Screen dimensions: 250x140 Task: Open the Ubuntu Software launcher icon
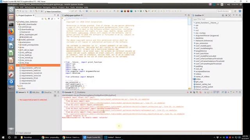click(11, 68)
